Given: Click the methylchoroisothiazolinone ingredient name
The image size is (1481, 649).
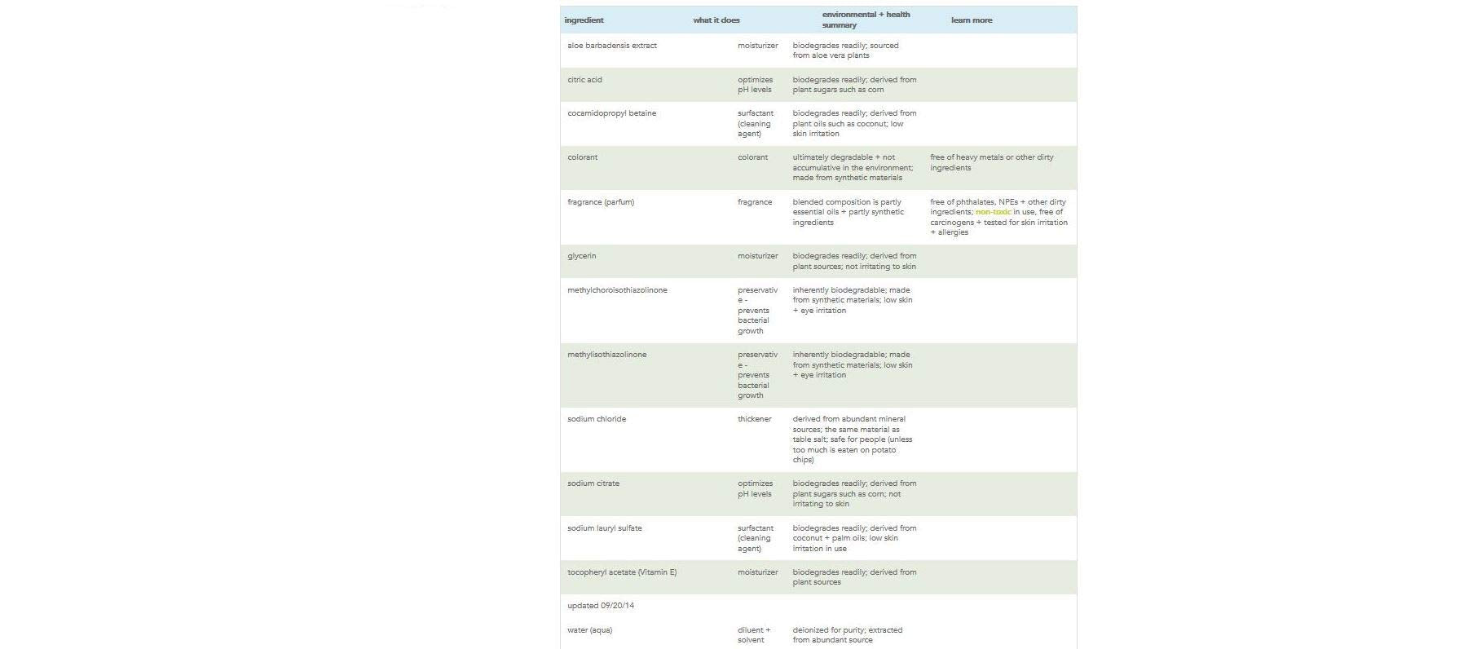Looking at the screenshot, I should coord(617,290).
